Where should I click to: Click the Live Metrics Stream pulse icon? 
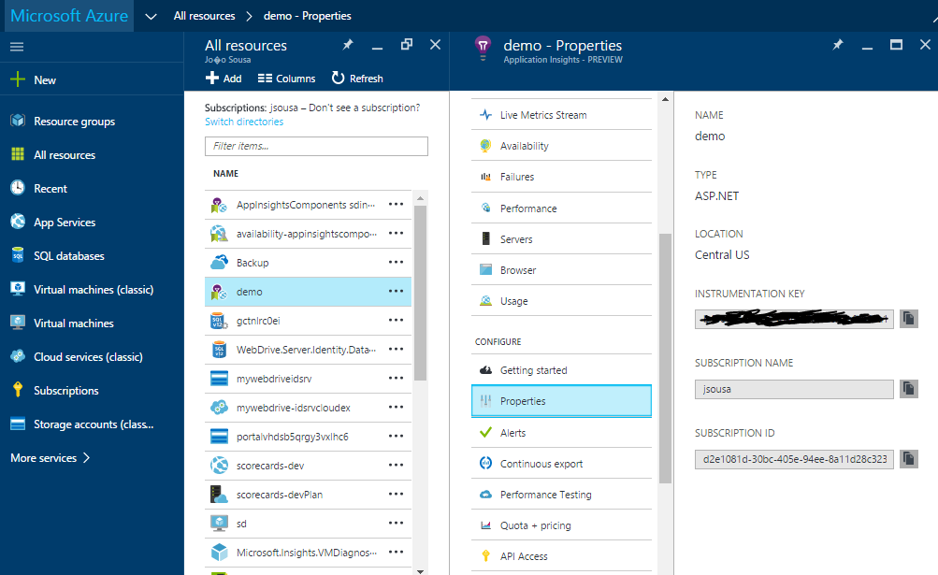[x=485, y=115]
